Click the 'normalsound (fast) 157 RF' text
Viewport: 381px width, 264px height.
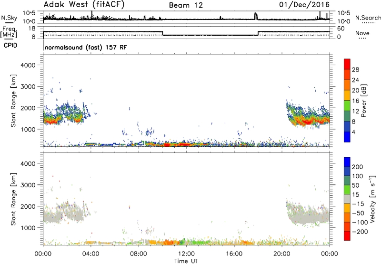click(x=86, y=47)
